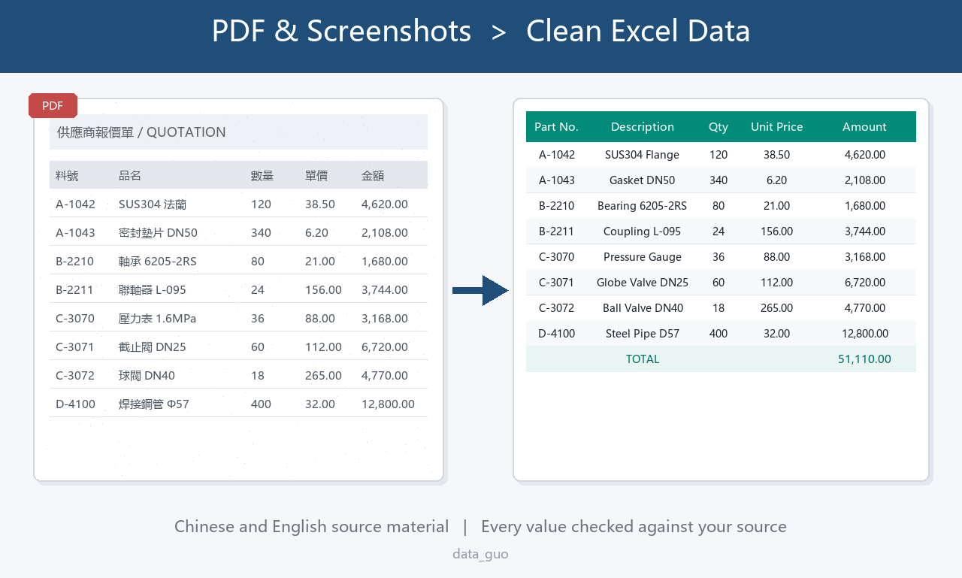Click the '密封墊片 DN50' item name

[158, 232]
